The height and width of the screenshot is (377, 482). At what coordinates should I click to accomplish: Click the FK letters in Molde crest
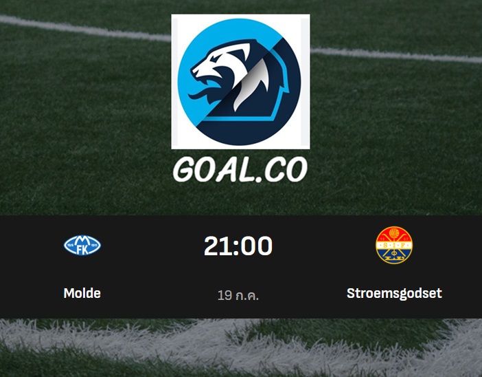click(x=82, y=250)
